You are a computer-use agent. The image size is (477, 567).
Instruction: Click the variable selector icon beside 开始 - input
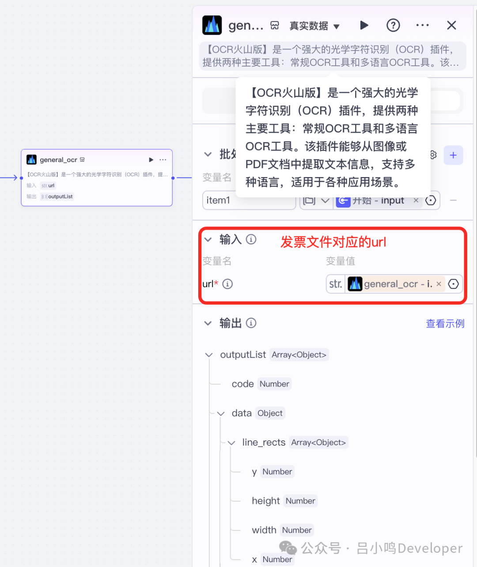(x=431, y=200)
